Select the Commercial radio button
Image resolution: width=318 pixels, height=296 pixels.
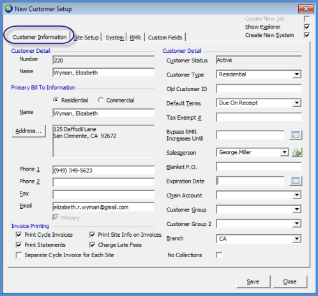101,100
